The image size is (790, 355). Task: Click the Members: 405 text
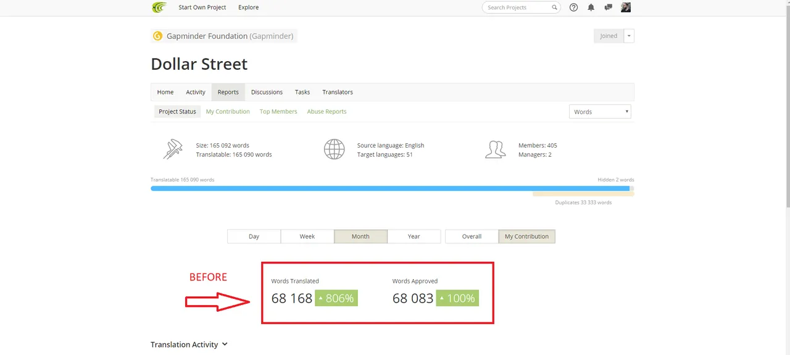pos(538,146)
